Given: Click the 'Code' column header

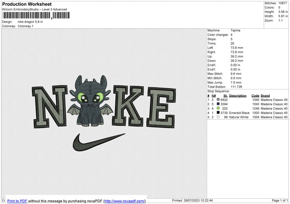Looking at the screenshot, I should 255,96.
